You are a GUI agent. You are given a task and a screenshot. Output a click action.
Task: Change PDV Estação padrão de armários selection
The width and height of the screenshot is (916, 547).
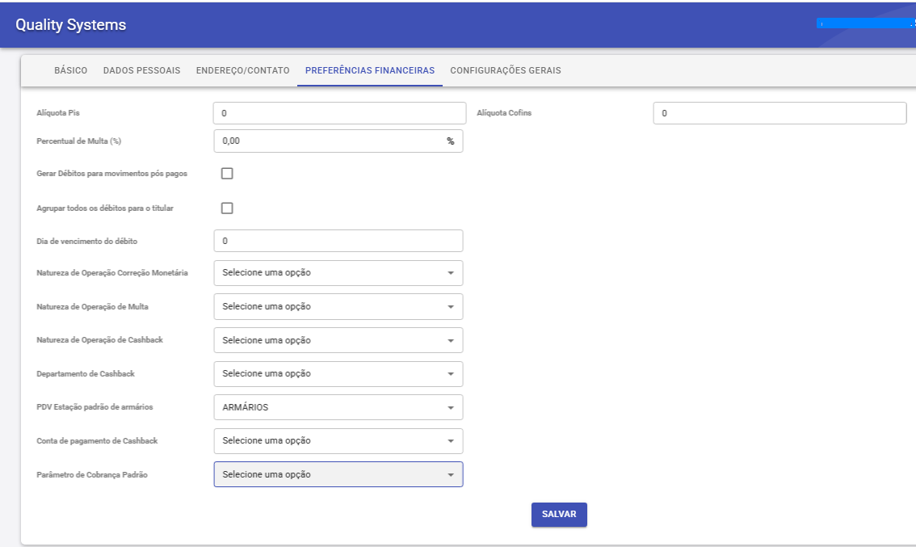(338, 407)
